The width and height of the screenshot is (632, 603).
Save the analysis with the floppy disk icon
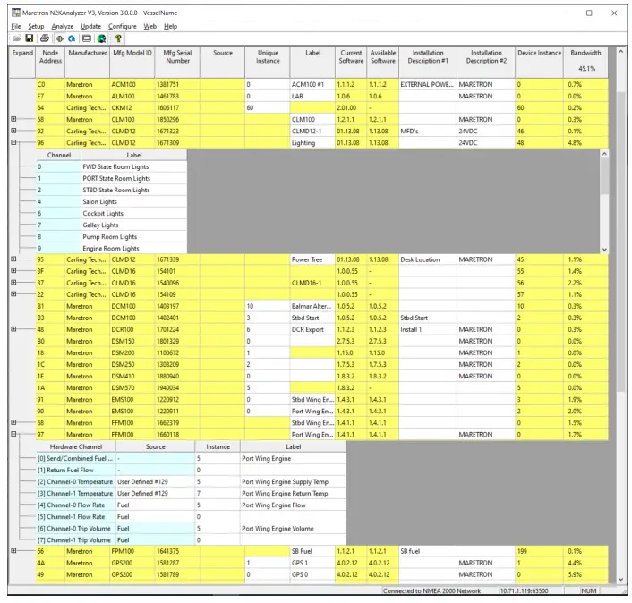coord(30,38)
